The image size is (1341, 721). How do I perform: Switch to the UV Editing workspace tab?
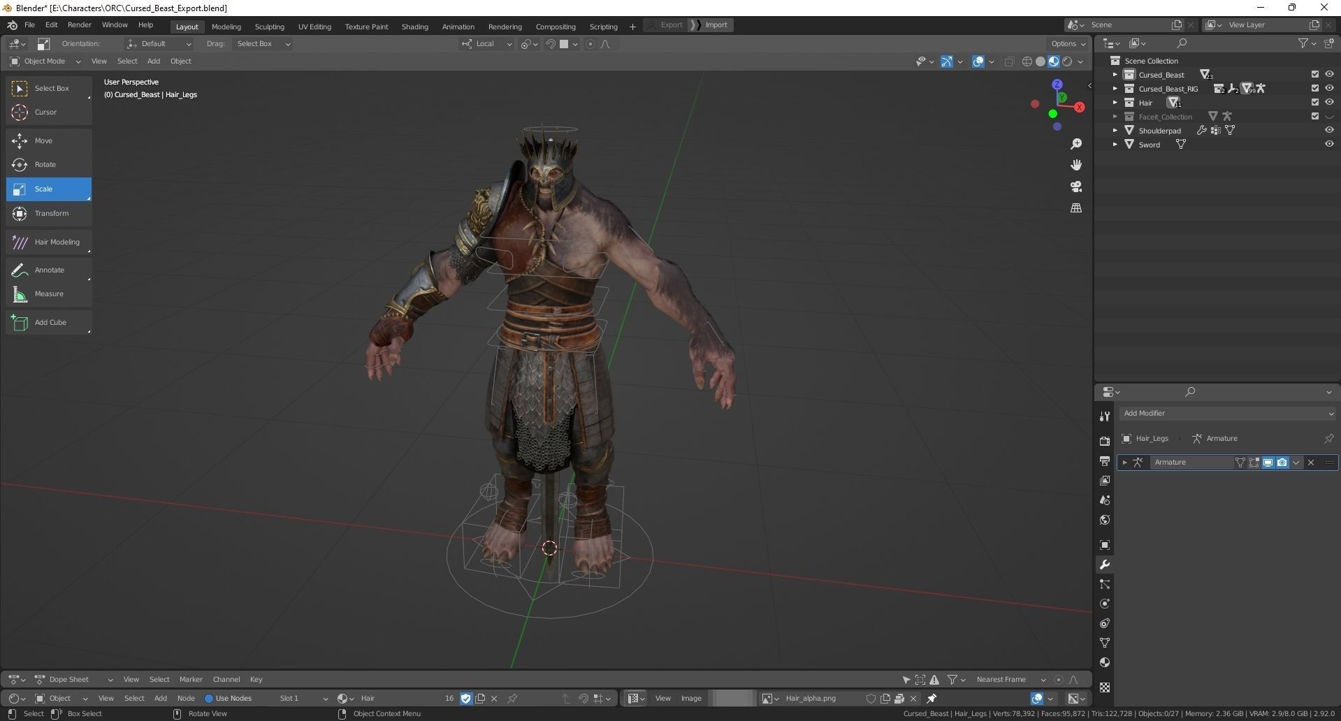coord(314,27)
